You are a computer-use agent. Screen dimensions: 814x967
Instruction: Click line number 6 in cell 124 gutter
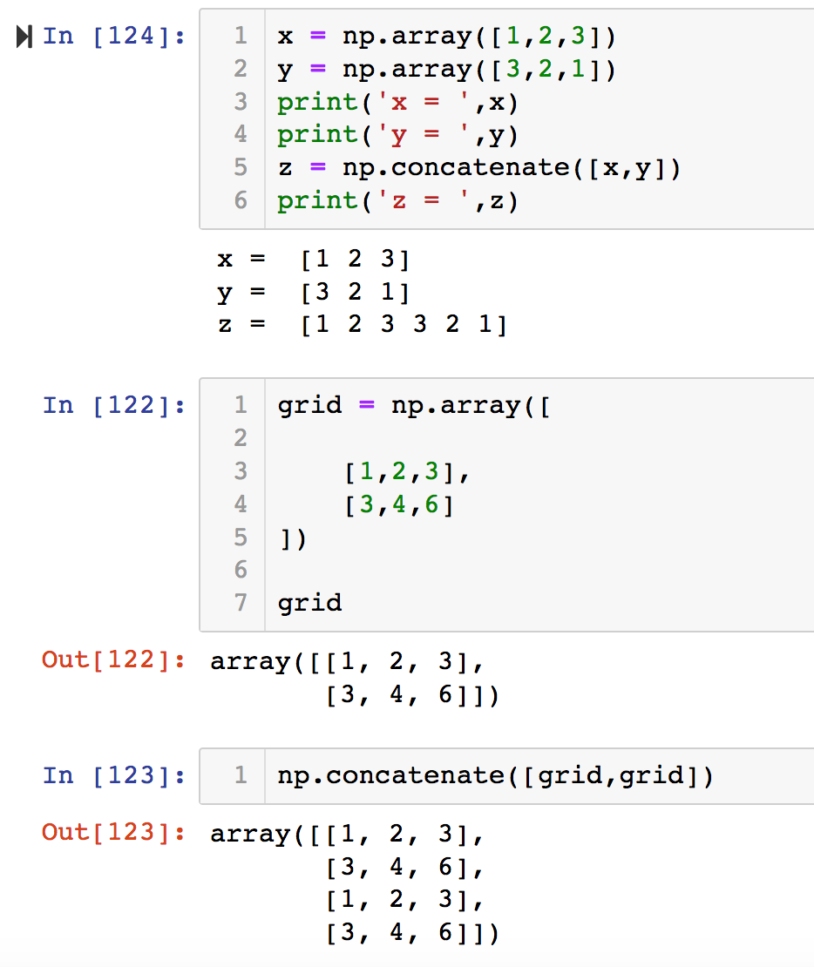(241, 200)
